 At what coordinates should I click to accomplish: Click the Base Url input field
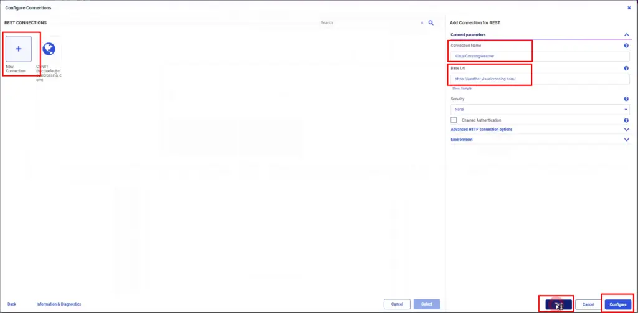pyautogui.click(x=540, y=79)
